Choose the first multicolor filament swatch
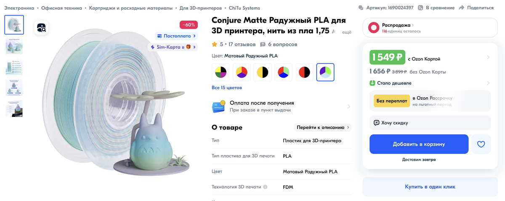This screenshot has width=505, height=201. tap(221, 72)
